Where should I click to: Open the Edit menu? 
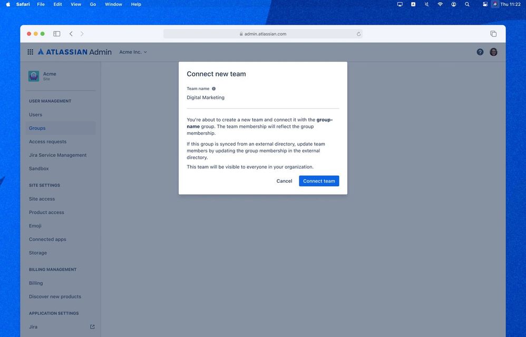coord(57,4)
